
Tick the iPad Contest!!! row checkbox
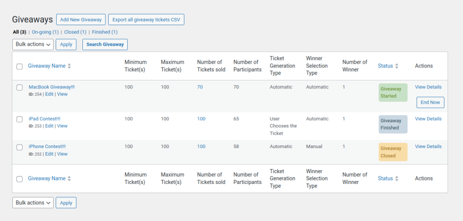pos(20,119)
